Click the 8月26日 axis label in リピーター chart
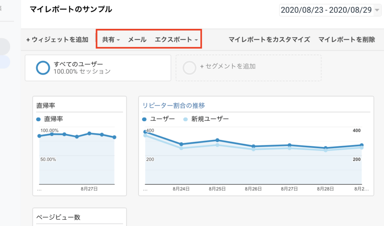This screenshot has width=384, height=226. click(x=253, y=189)
